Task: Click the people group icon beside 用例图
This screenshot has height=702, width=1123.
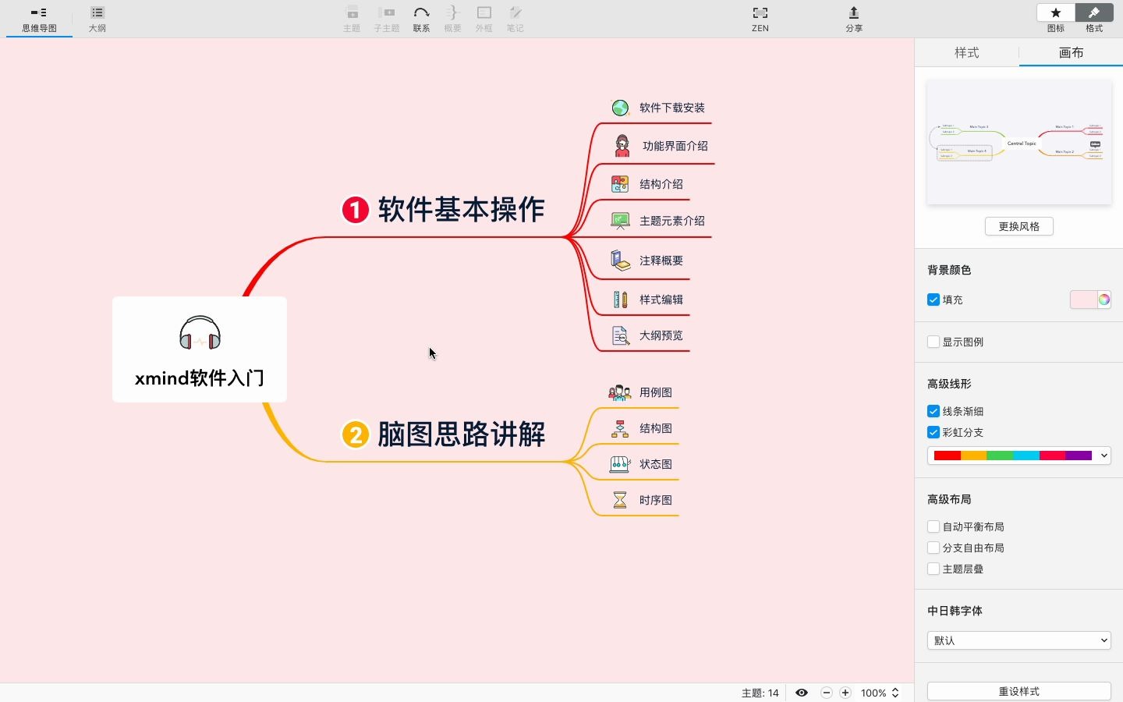Action: pyautogui.click(x=620, y=392)
